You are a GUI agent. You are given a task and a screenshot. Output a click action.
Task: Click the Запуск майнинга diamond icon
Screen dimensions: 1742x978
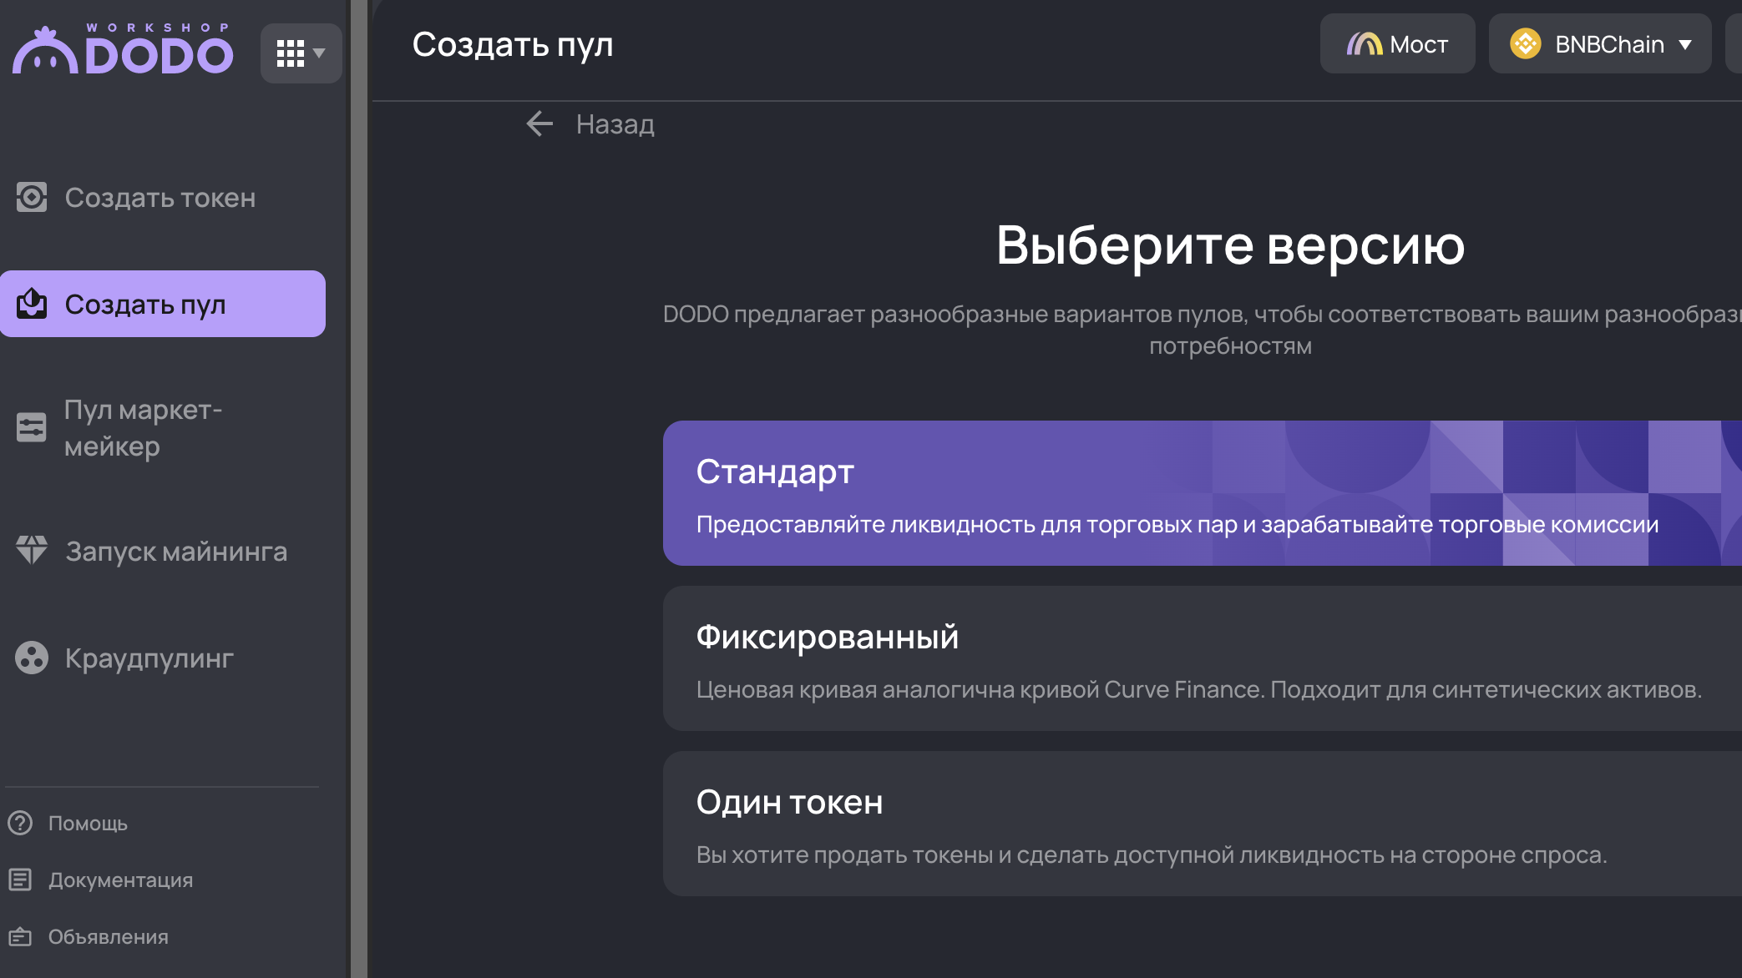pos(32,551)
